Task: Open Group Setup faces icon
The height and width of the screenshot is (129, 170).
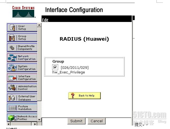Action: click(x=12, y=38)
